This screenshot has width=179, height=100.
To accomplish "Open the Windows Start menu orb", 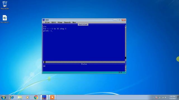I will (3, 97).
